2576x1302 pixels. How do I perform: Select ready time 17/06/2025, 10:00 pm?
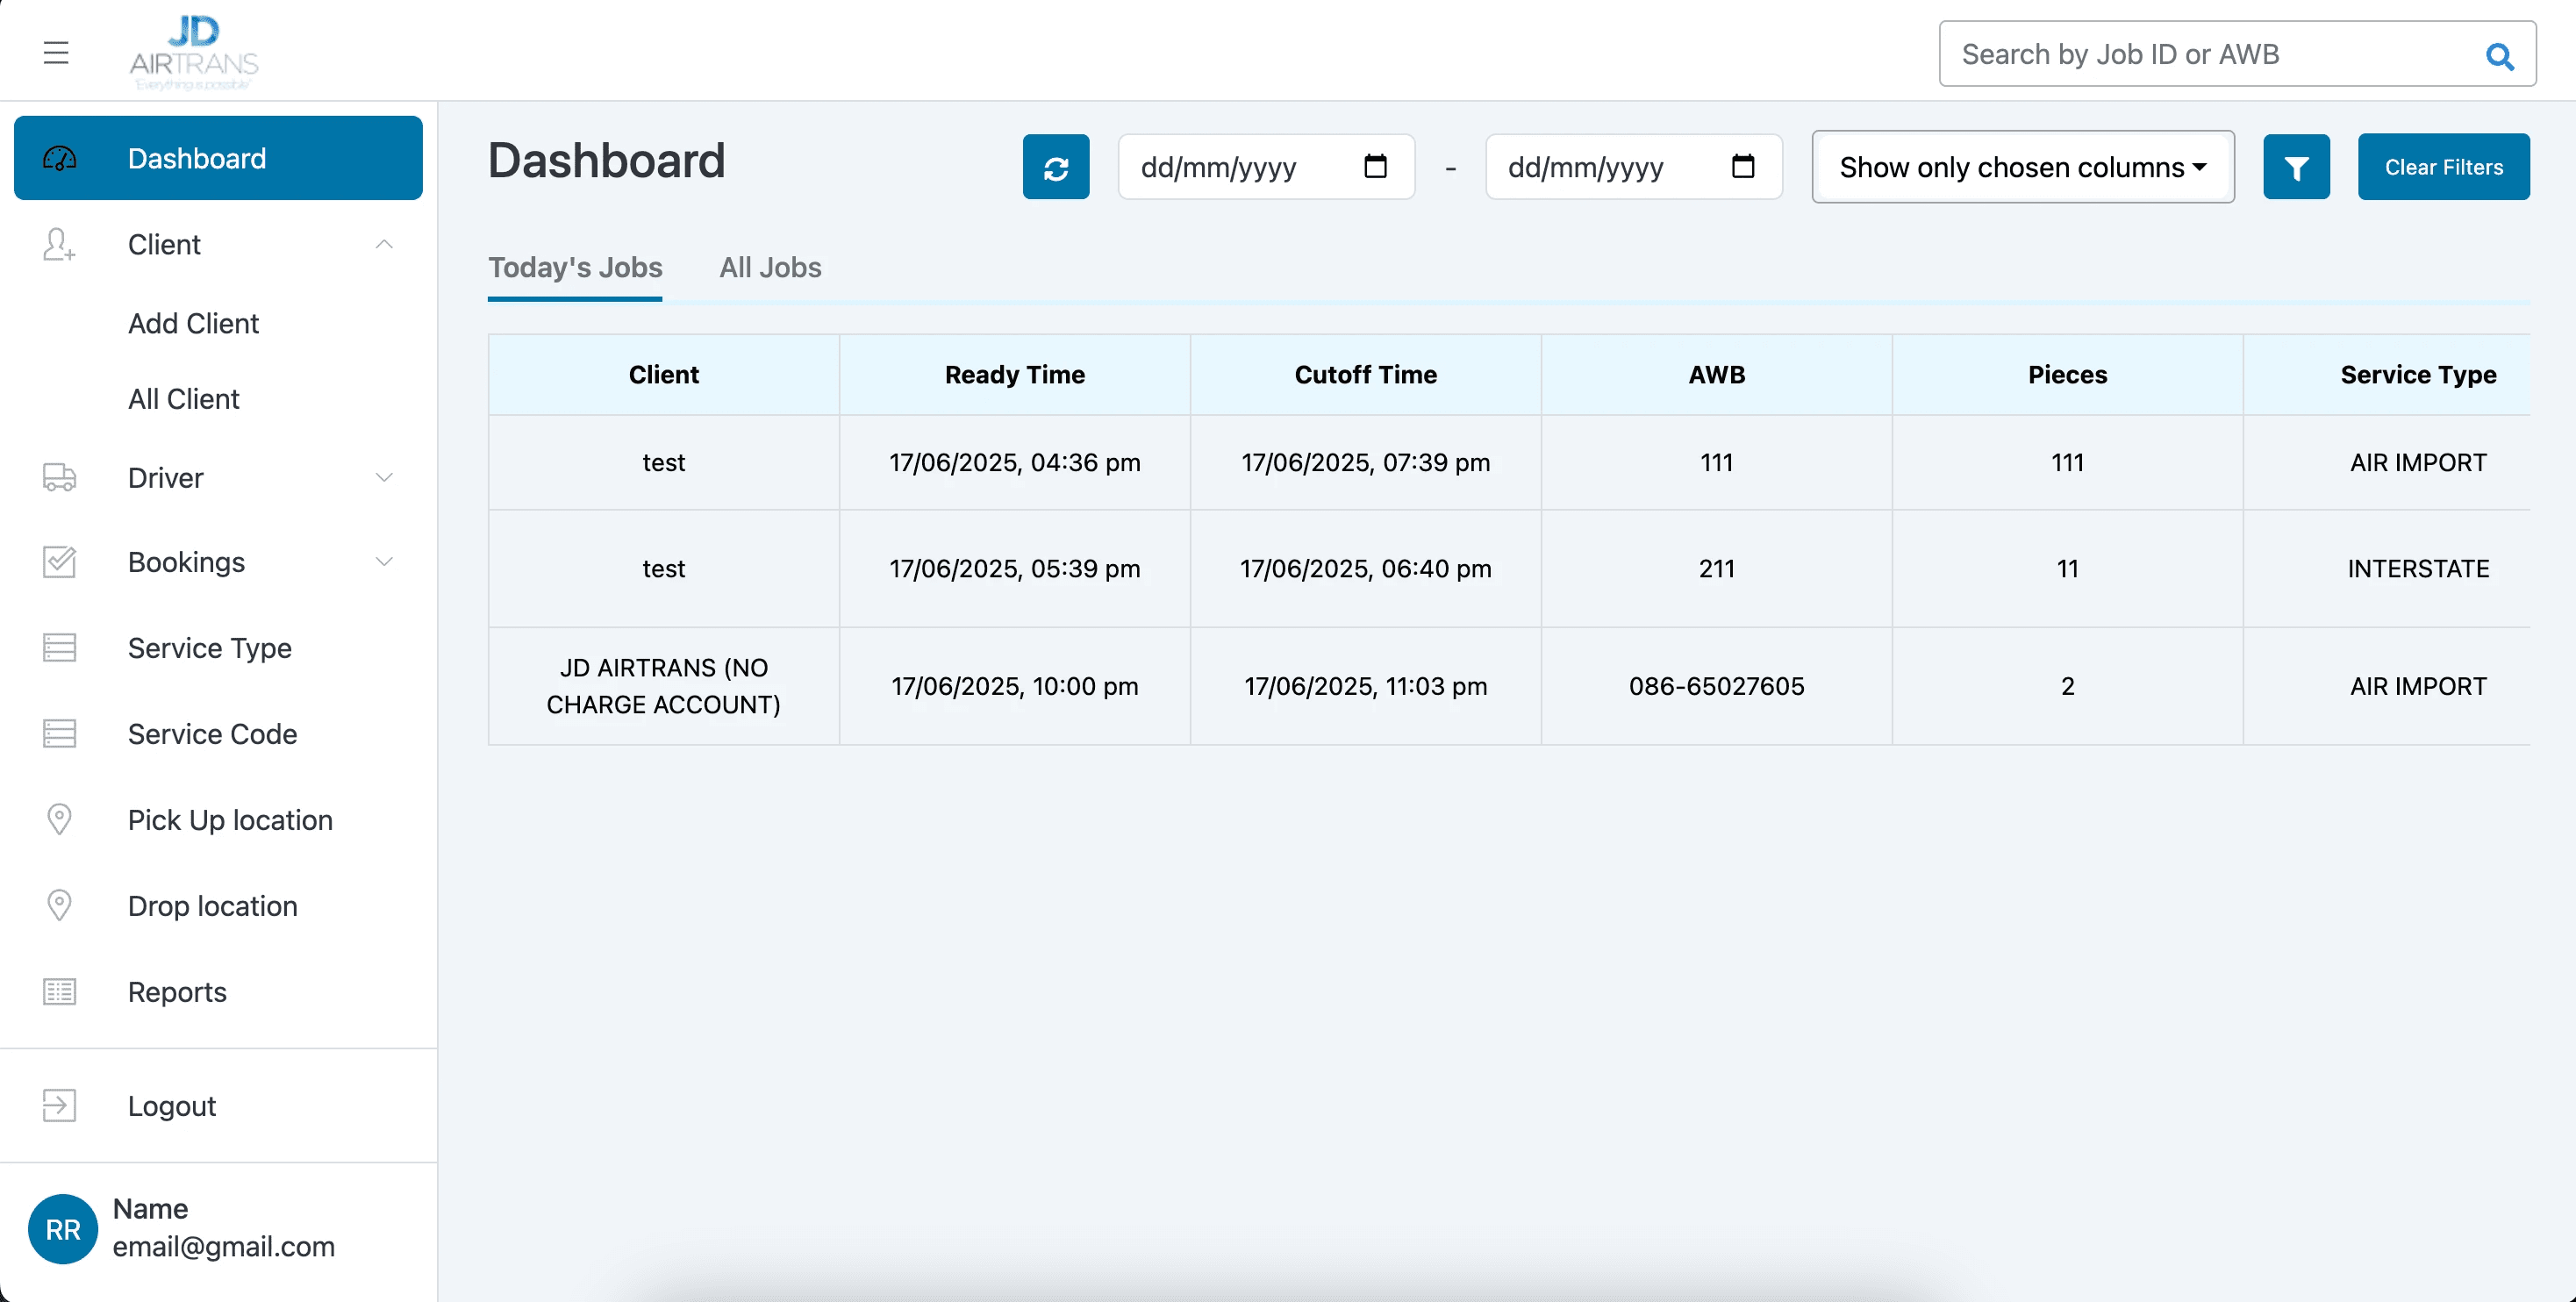tap(1014, 686)
